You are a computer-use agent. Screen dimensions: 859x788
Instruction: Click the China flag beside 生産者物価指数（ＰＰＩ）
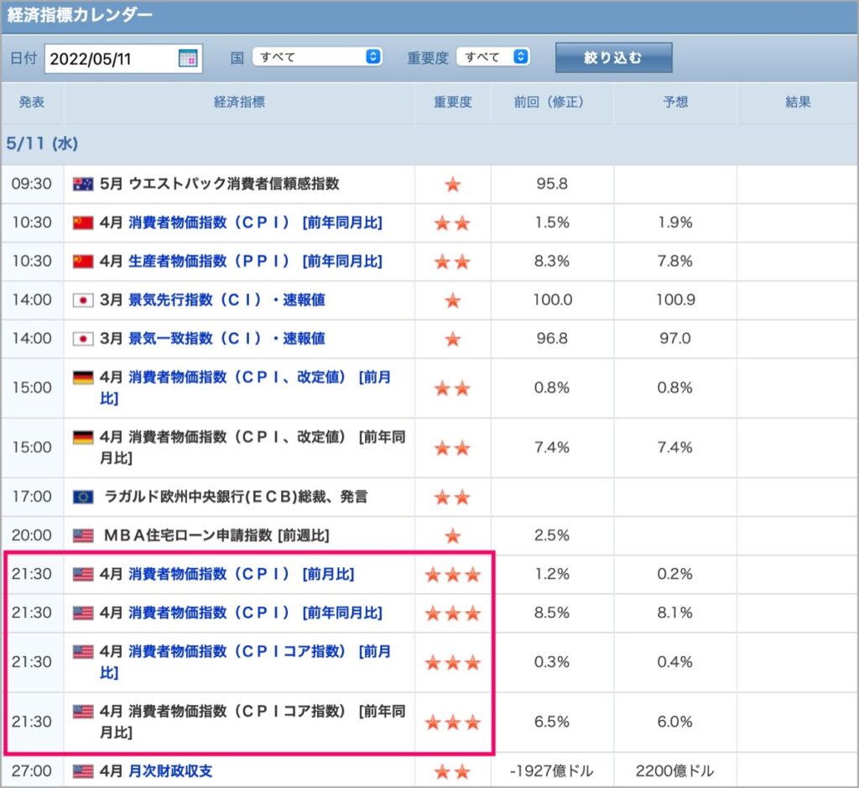click(x=83, y=261)
